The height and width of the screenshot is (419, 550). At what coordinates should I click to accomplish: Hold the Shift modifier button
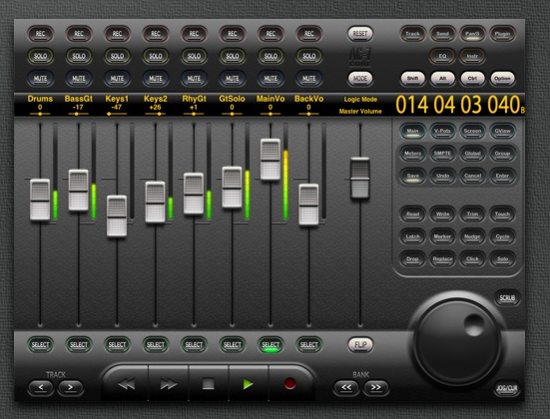pyautogui.click(x=412, y=79)
